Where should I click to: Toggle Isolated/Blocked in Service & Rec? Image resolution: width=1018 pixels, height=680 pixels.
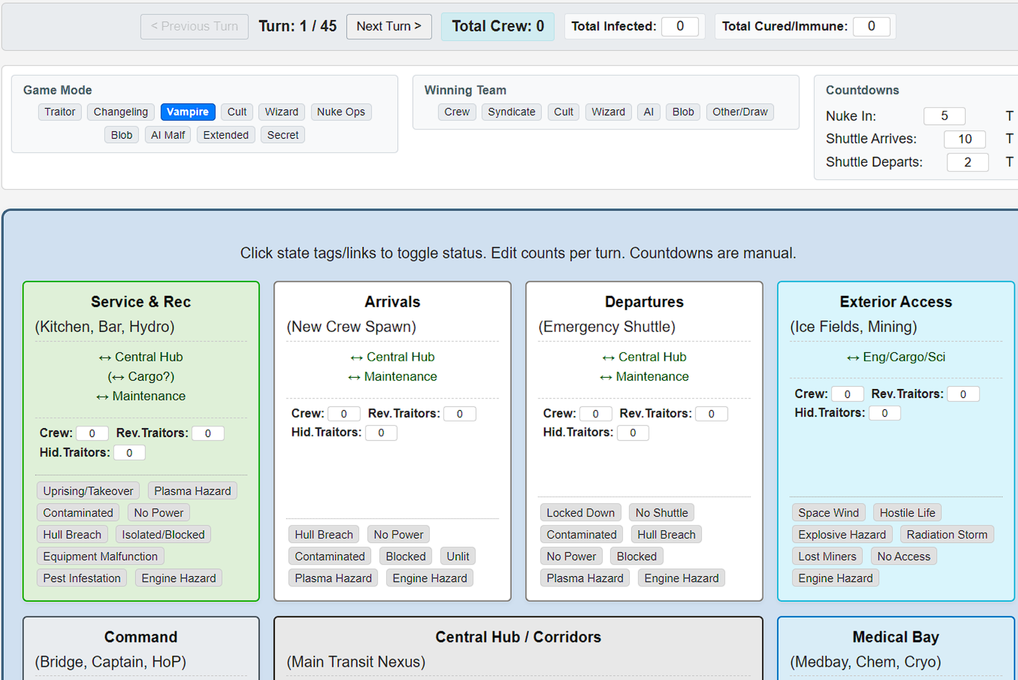163,535
